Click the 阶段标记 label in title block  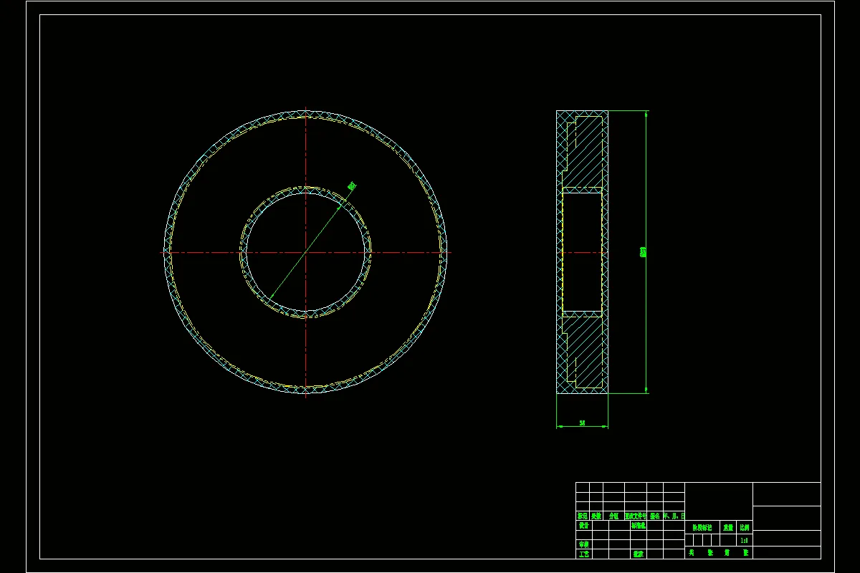(702, 527)
